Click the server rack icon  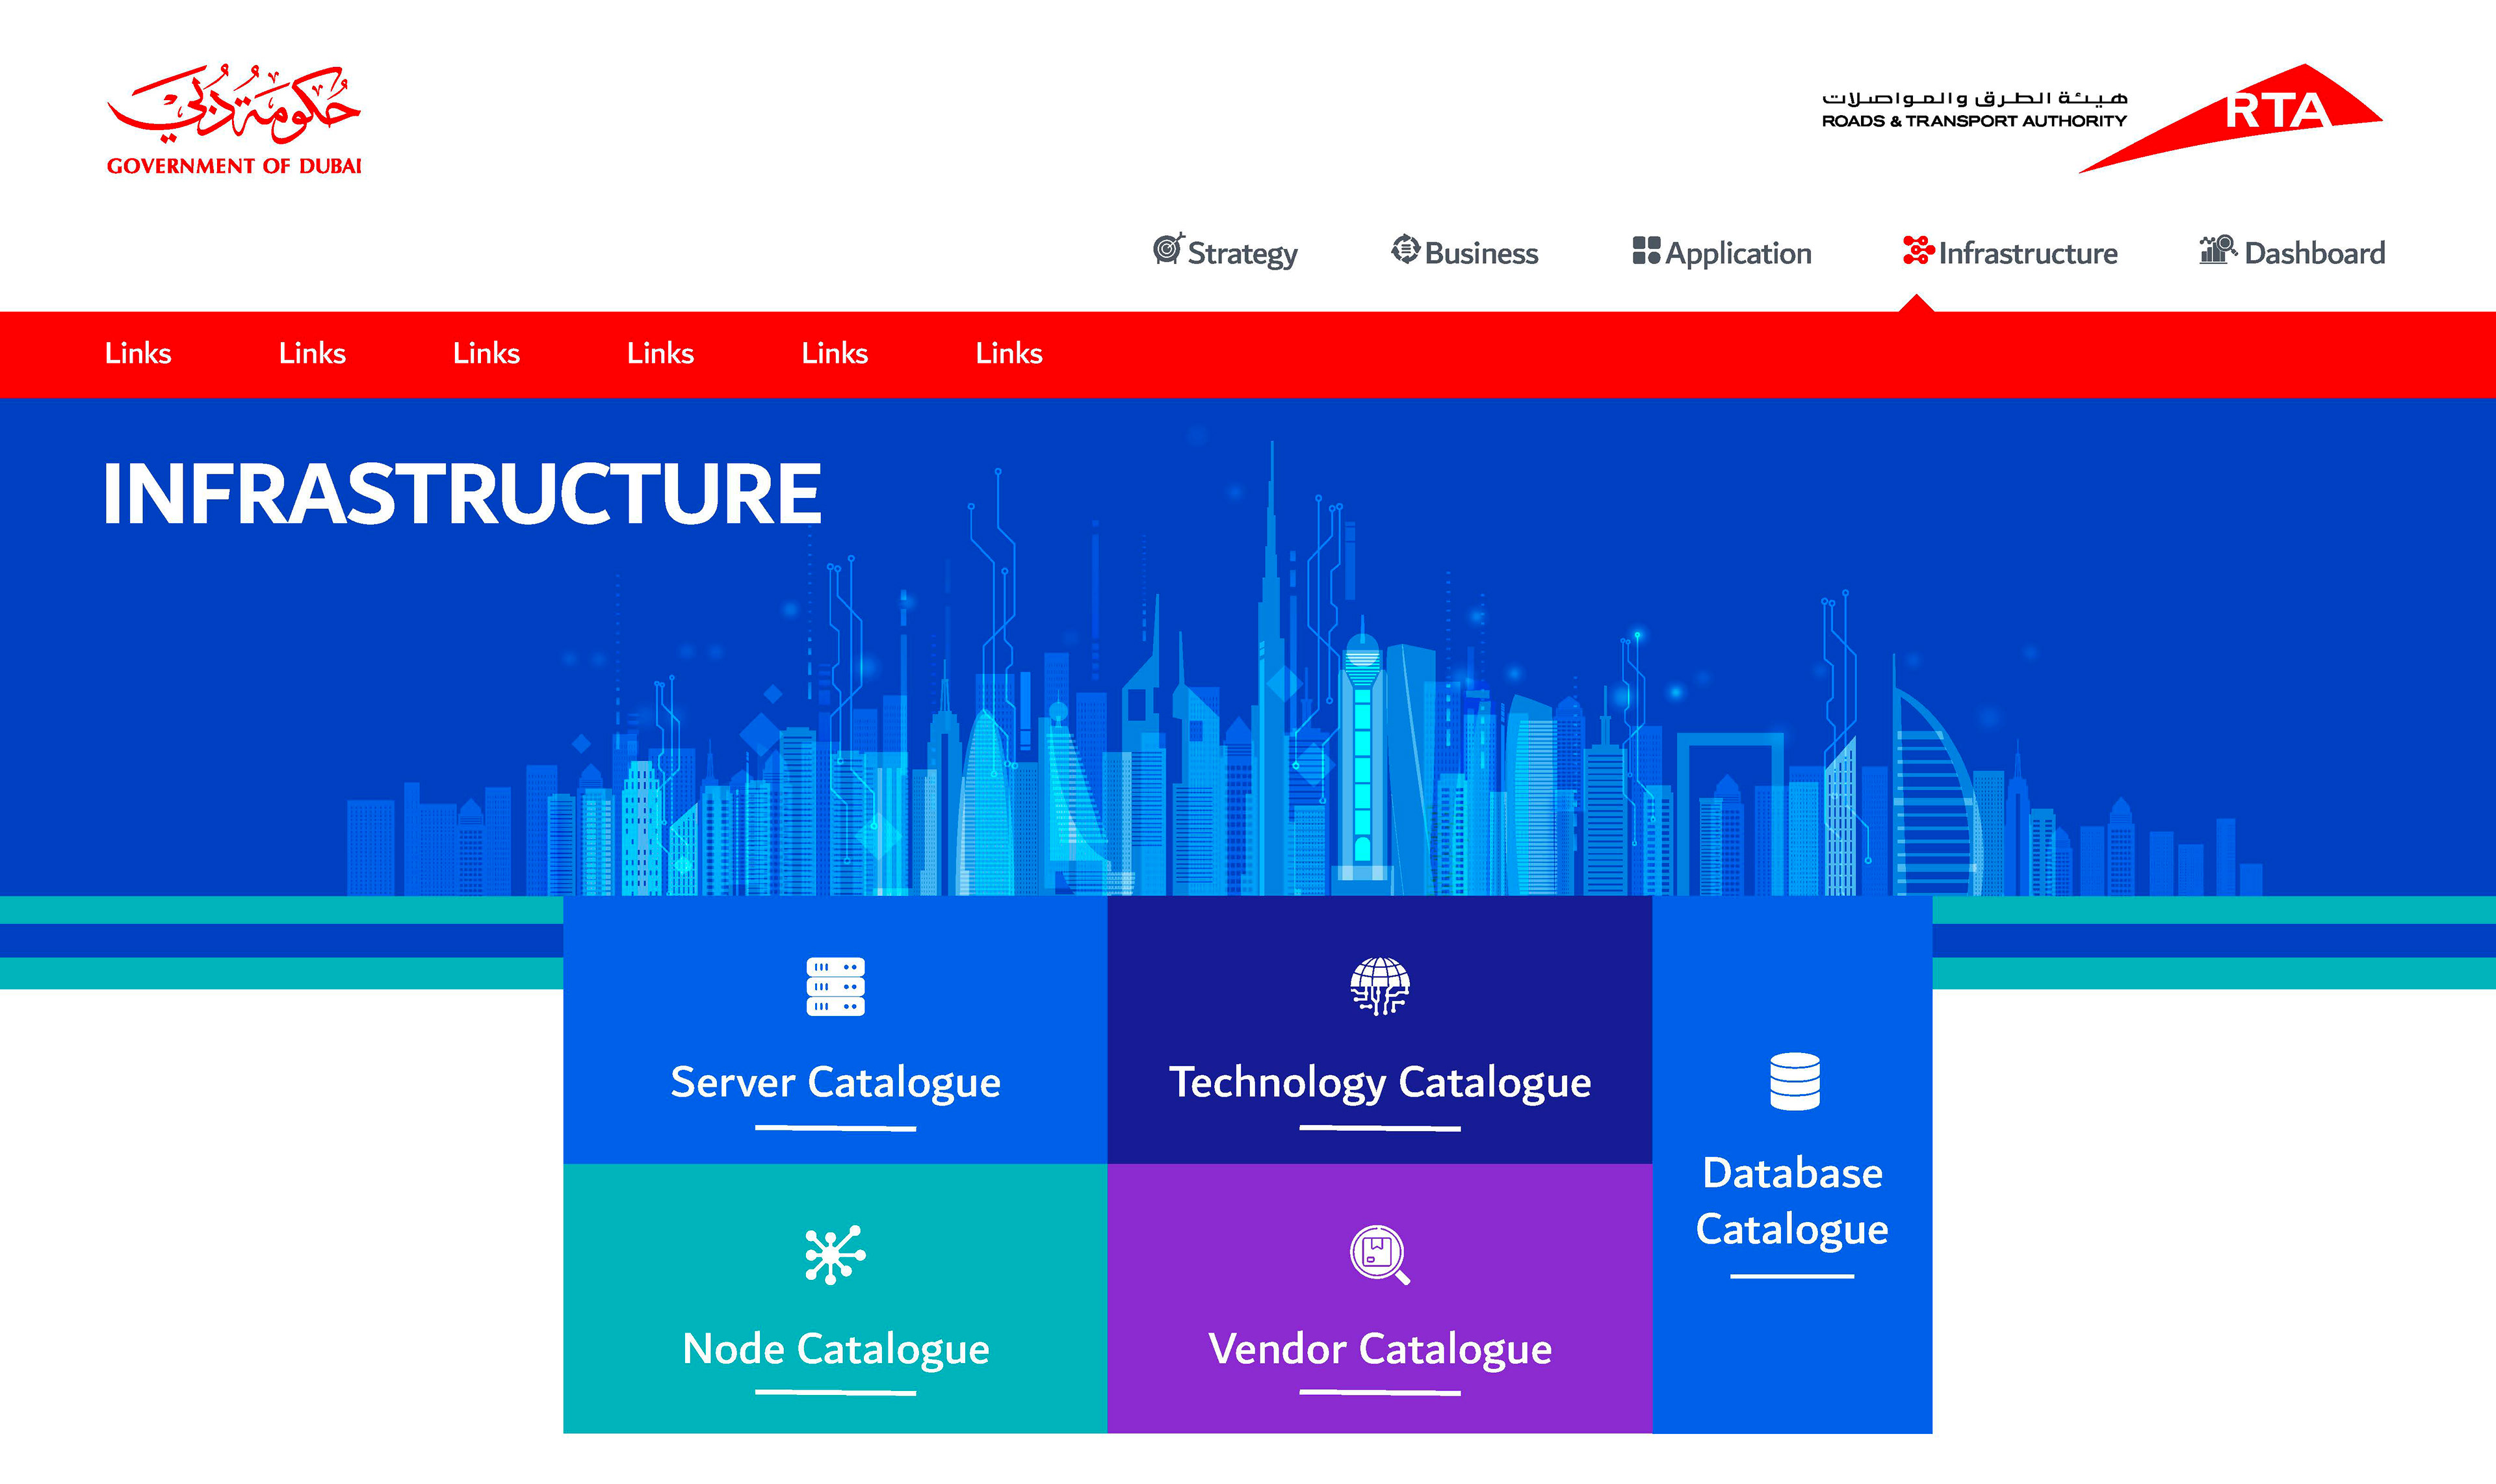point(835,987)
